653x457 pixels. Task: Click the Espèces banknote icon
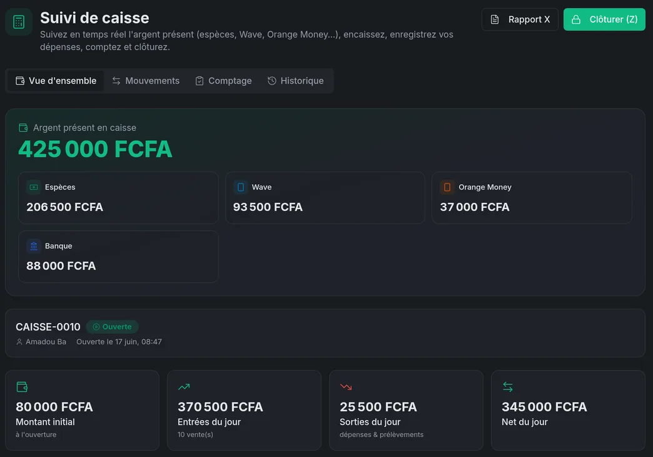pyautogui.click(x=34, y=187)
